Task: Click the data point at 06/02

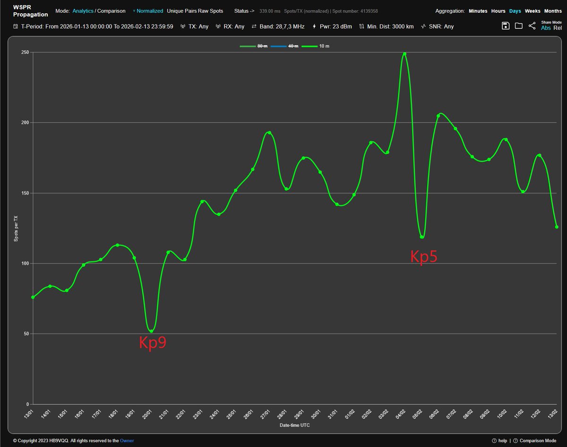Action: [x=438, y=116]
